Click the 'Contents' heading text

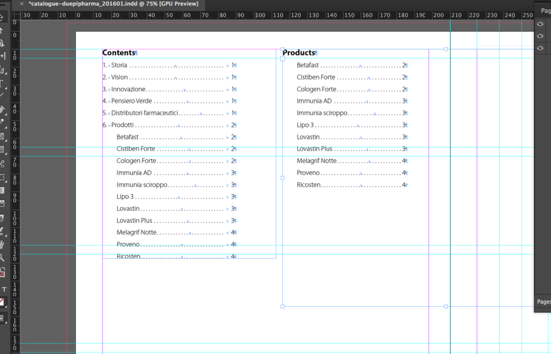tap(119, 53)
